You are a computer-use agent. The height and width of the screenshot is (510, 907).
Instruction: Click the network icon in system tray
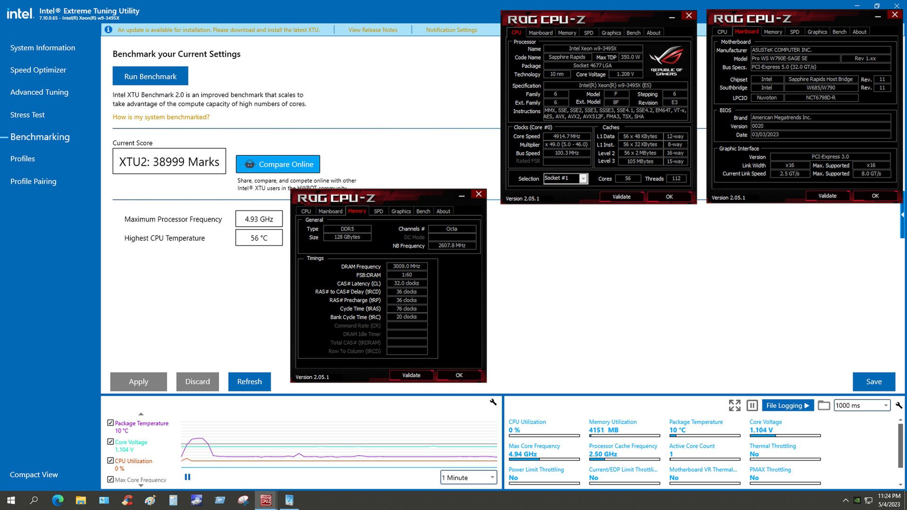coord(868,500)
